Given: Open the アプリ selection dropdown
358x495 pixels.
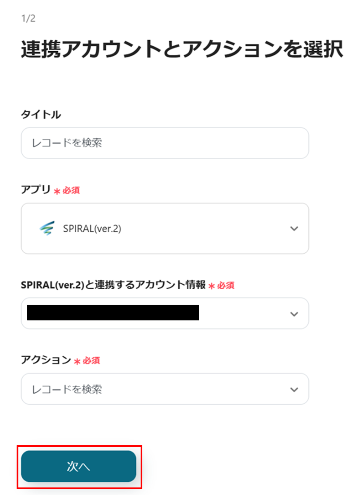Looking at the screenshot, I should pos(165,229).
